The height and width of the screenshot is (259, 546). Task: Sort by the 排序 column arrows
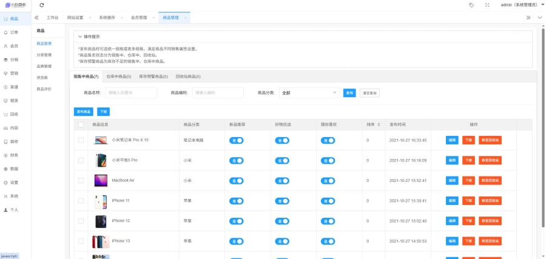click(x=379, y=124)
